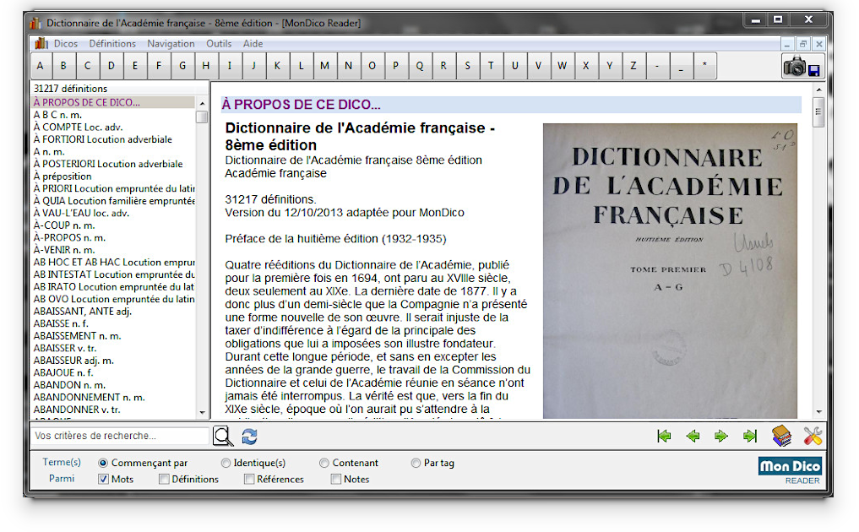Click inside the search criteria field
Screen dimensions: 859x532
[119, 436]
